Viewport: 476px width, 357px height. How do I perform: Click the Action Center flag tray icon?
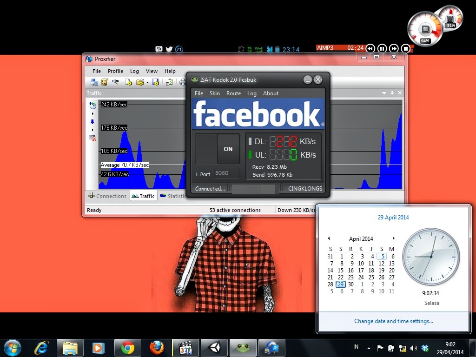click(380, 348)
